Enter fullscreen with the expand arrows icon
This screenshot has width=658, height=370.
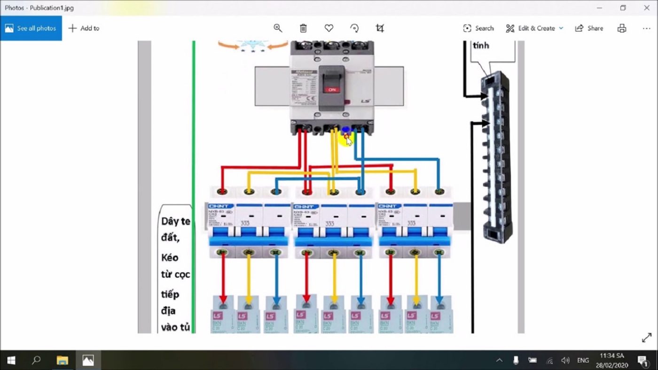(x=646, y=338)
